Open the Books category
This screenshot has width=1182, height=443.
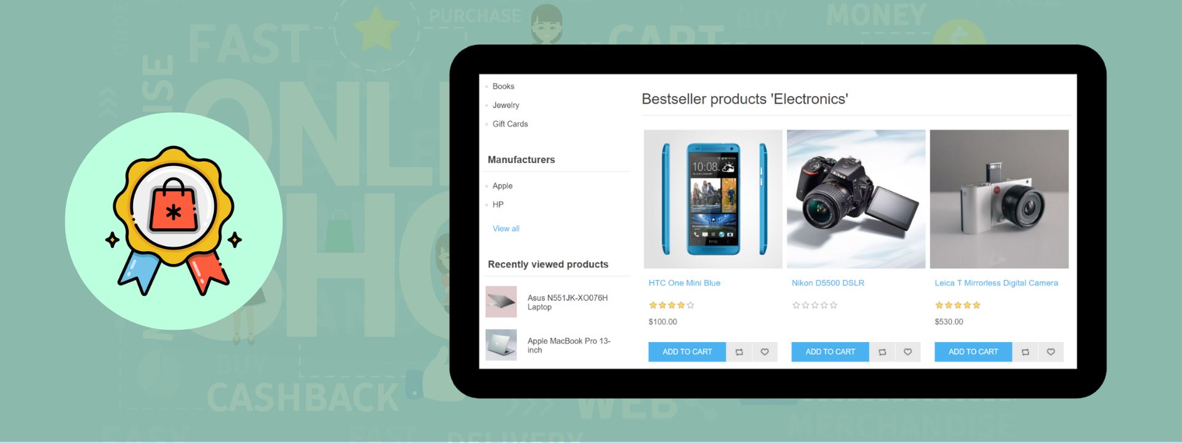[503, 87]
